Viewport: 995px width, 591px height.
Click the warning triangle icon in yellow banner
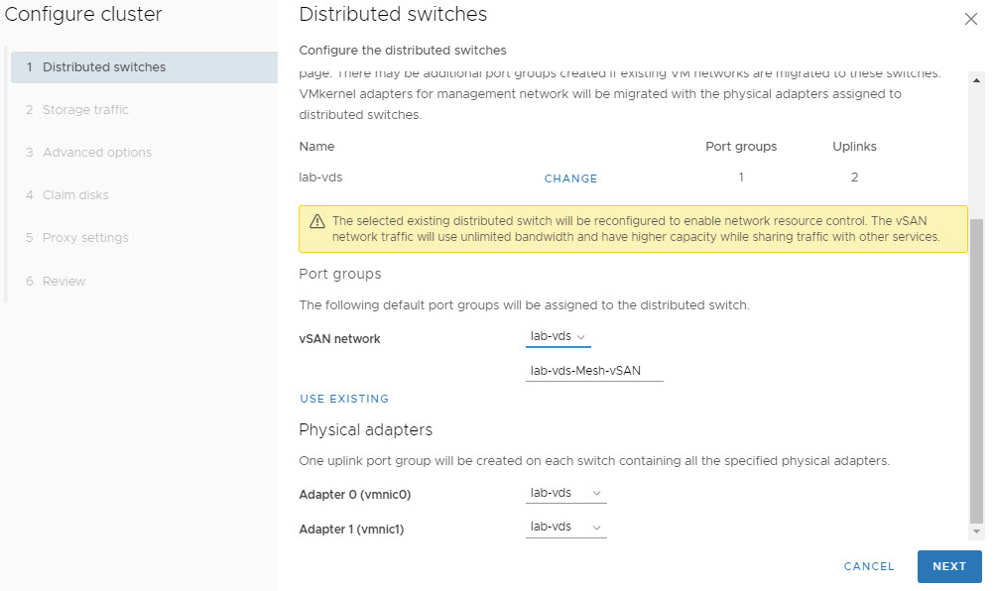(317, 221)
